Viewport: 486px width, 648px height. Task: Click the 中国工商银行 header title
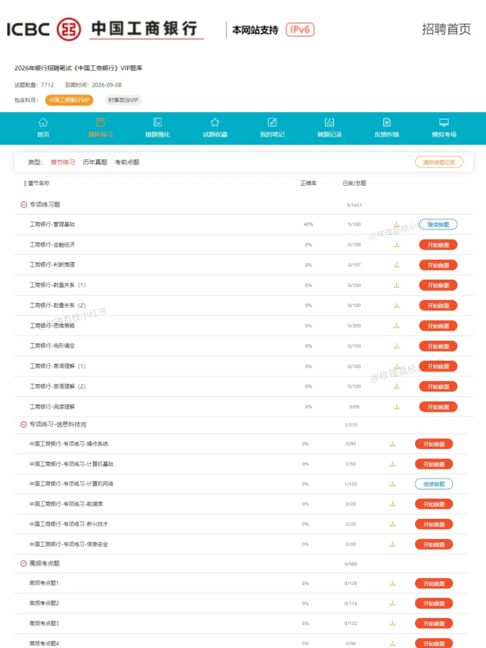(144, 28)
